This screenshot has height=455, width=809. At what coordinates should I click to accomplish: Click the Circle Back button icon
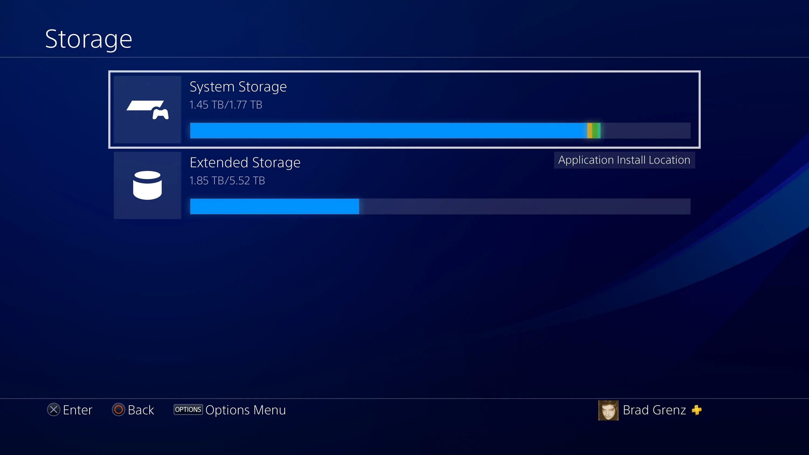coord(117,410)
